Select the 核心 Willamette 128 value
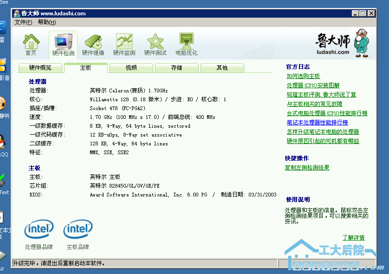The width and height of the screenshot is (389, 274). point(158,99)
